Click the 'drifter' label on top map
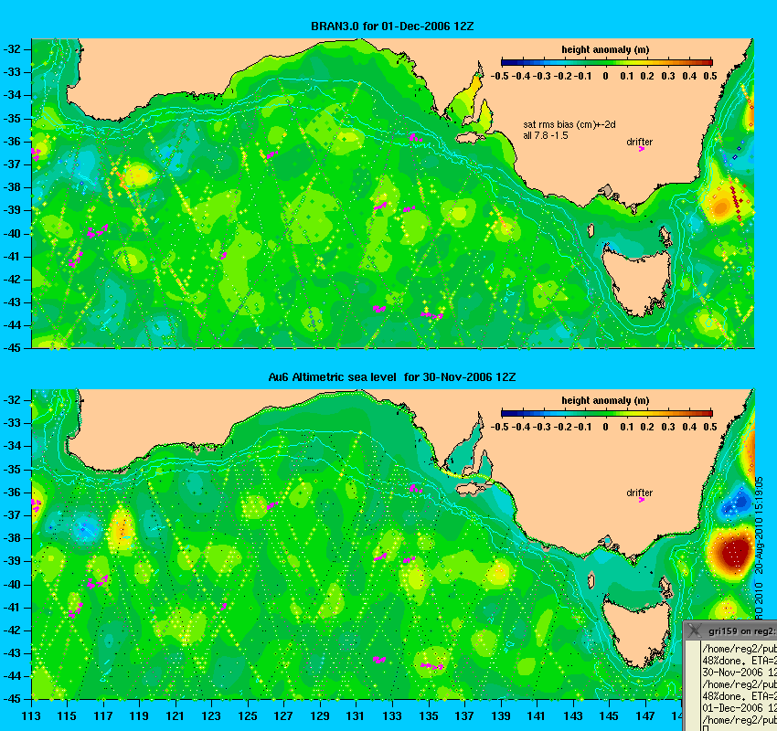Image resolution: width=777 pixels, height=731 pixels. 639,142
